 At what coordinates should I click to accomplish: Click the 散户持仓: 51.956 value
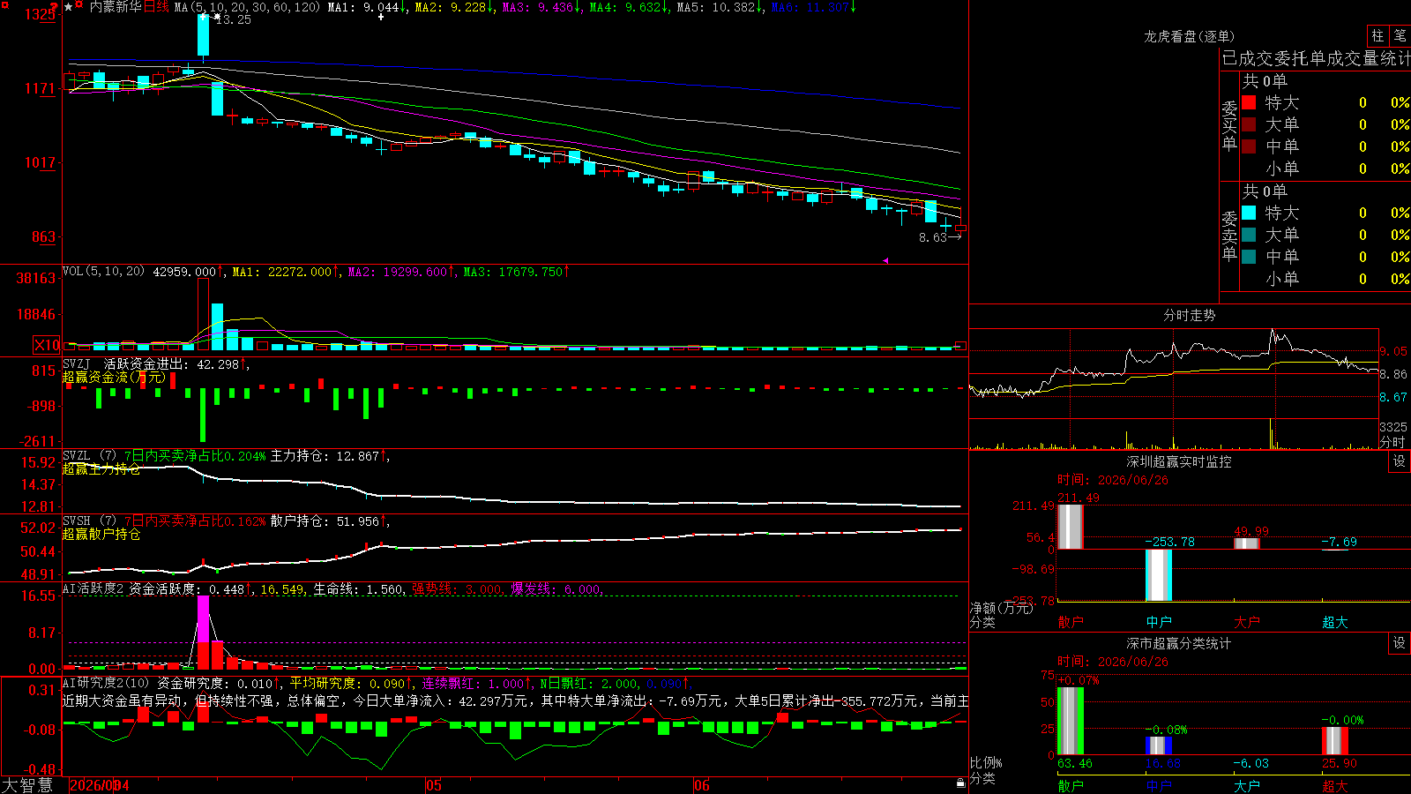[329, 521]
